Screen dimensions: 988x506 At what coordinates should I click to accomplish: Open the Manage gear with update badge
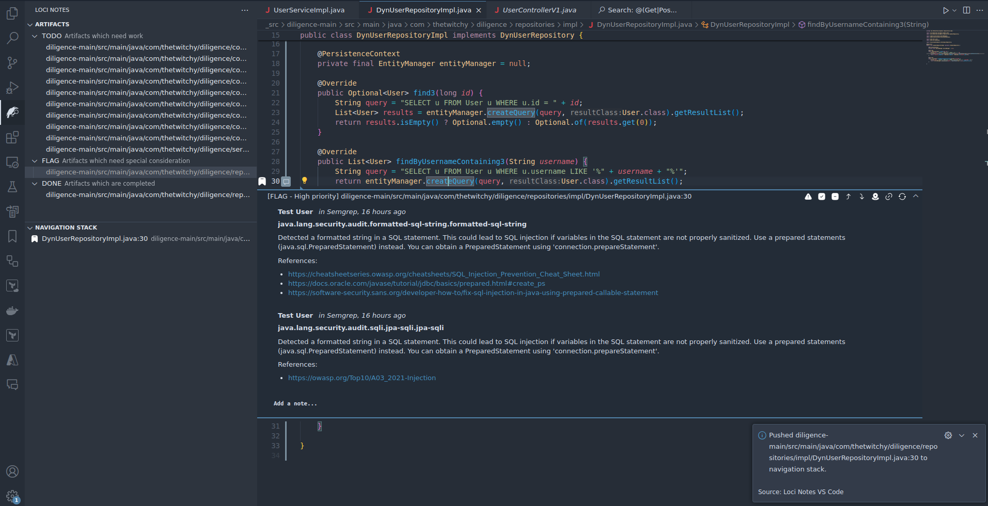point(12,496)
